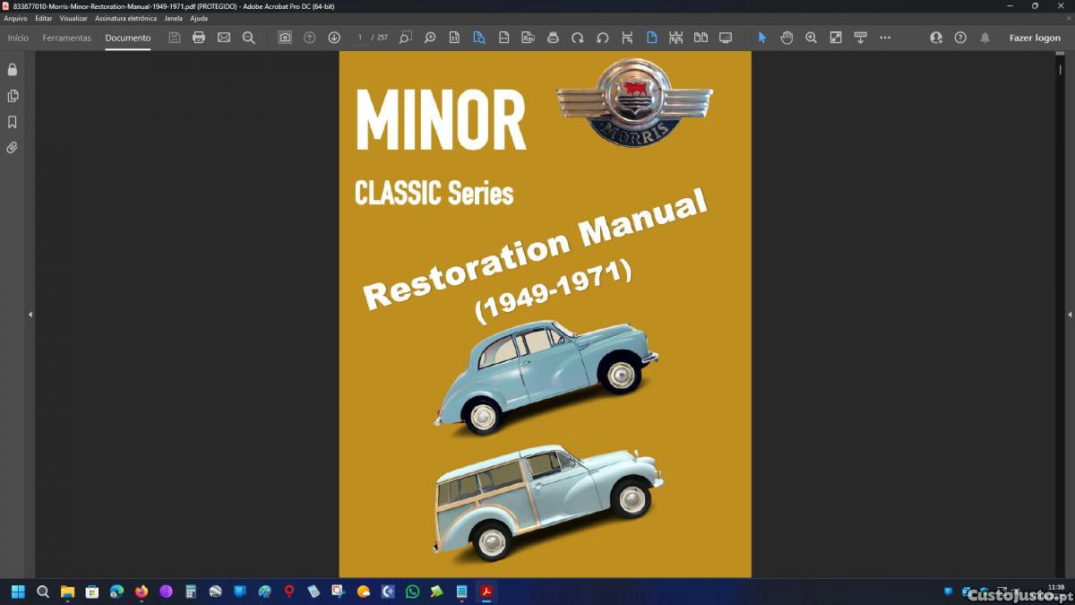
Task: Select the Hand pan tool
Action: pyautogui.click(x=787, y=38)
